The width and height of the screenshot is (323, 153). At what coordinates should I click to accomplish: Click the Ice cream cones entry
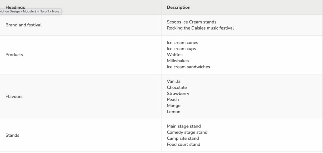coord(182,43)
